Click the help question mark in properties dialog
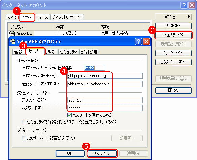 138,41
